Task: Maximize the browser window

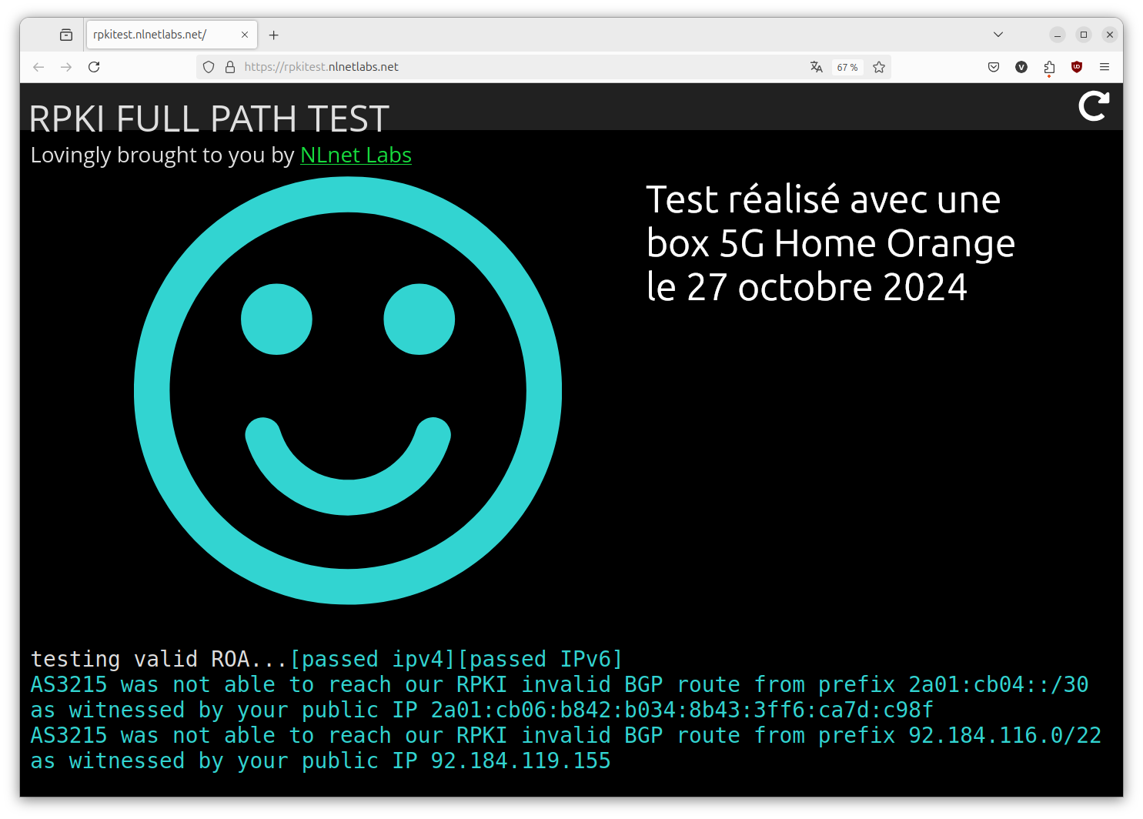Action: click(x=1084, y=35)
